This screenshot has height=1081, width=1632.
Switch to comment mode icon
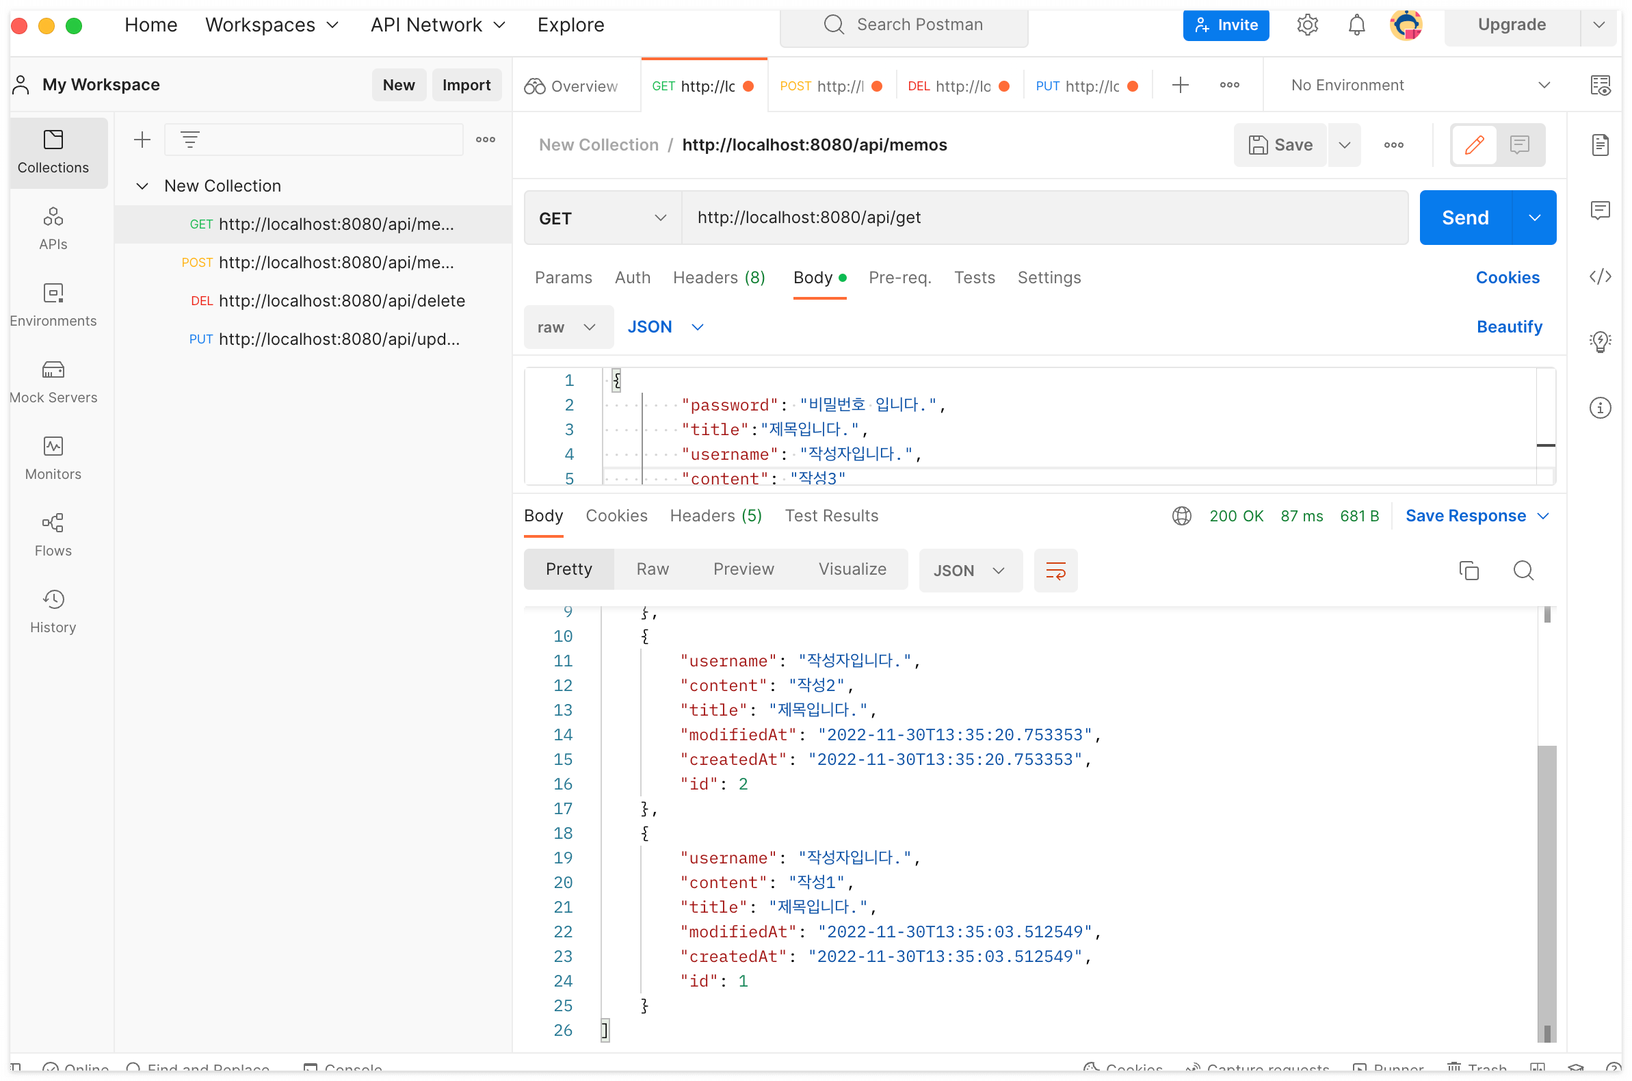click(x=1519, y=145)
